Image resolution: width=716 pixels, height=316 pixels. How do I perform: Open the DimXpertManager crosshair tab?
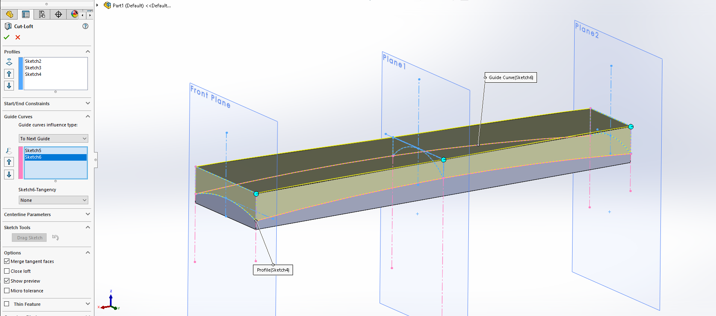pos(58,14)
